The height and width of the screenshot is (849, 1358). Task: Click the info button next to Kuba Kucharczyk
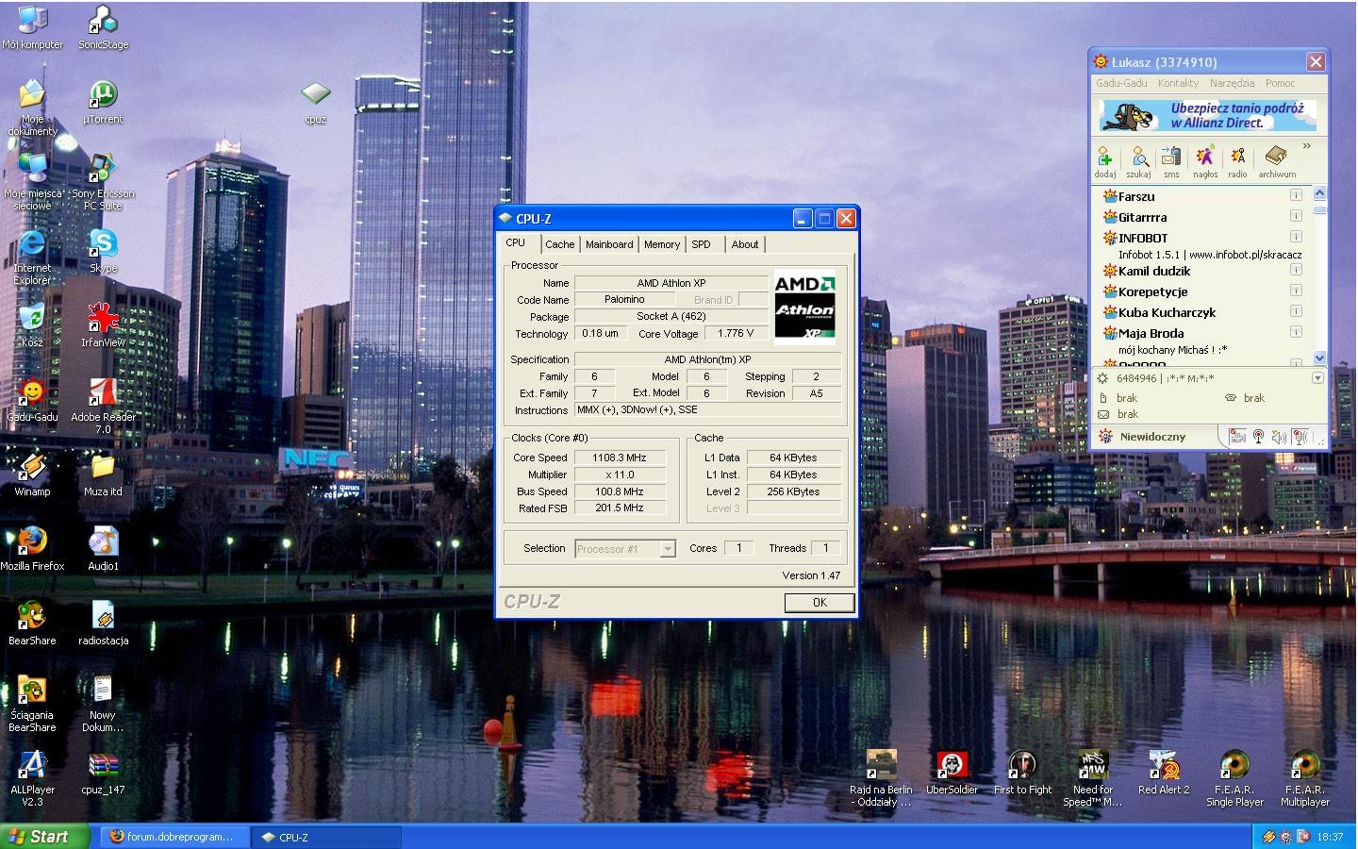click(x=1296, y=311)
